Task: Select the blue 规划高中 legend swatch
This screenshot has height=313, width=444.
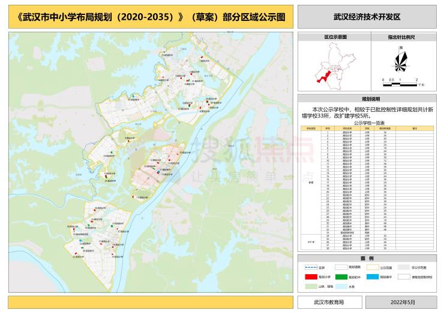Action: (x=373, y=276)
